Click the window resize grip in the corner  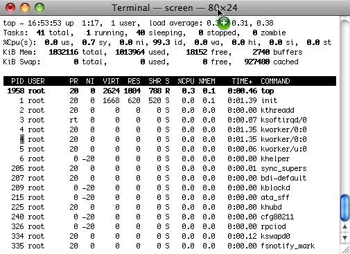(345, 249)
